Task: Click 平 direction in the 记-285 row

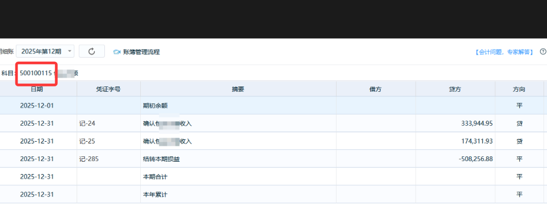Action: (x=519, y=159)
